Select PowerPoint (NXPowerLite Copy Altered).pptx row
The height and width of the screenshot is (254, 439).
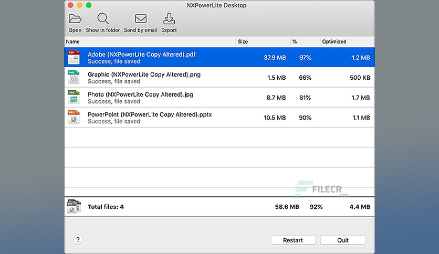tap(220, 118)
